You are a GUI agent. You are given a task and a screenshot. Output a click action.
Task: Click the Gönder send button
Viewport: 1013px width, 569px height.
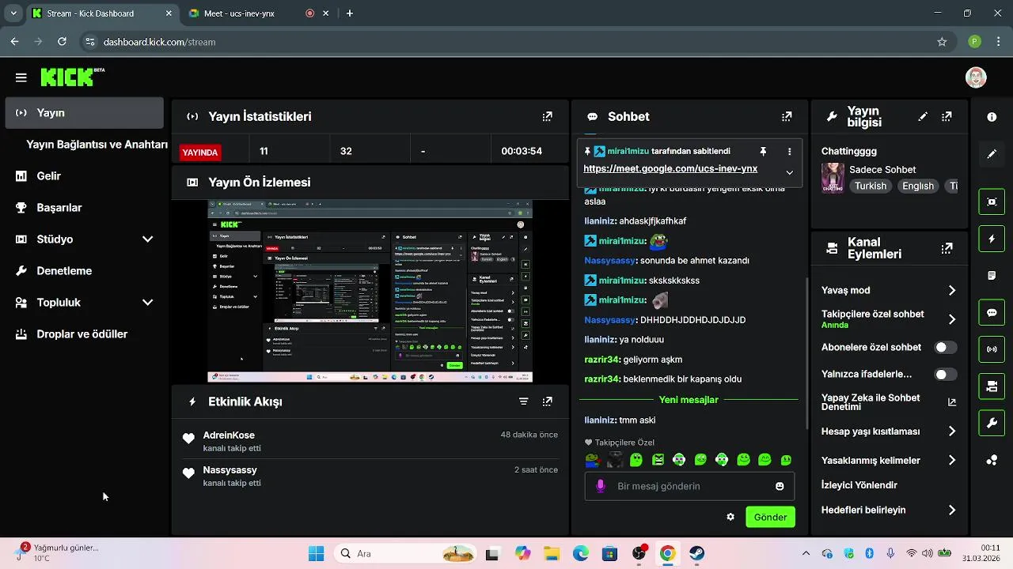pos(770,517)
